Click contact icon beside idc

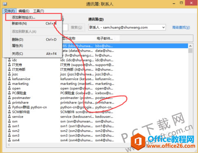[9, 60]
